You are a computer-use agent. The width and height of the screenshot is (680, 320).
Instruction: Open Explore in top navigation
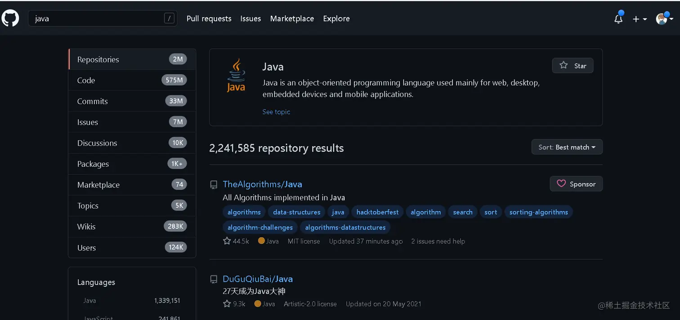point(336,18)
